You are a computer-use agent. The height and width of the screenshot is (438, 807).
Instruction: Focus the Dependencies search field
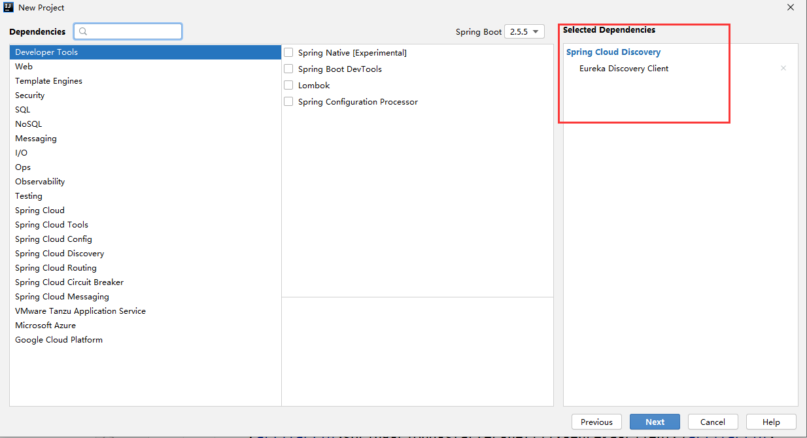(x=128, y=31)
